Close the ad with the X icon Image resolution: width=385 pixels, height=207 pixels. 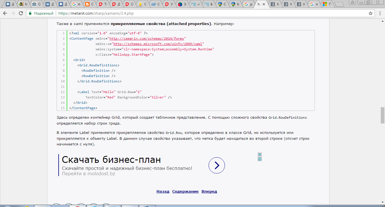(x=260, y=154)
